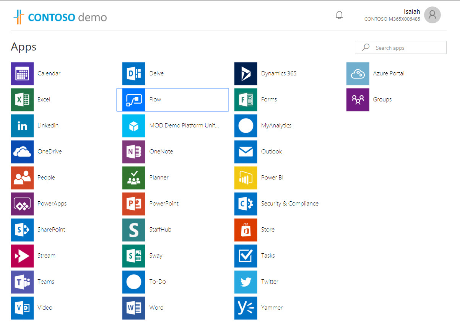Go to the Contoso demo home logo
The image size is (460, 336).
click(60, 17)
